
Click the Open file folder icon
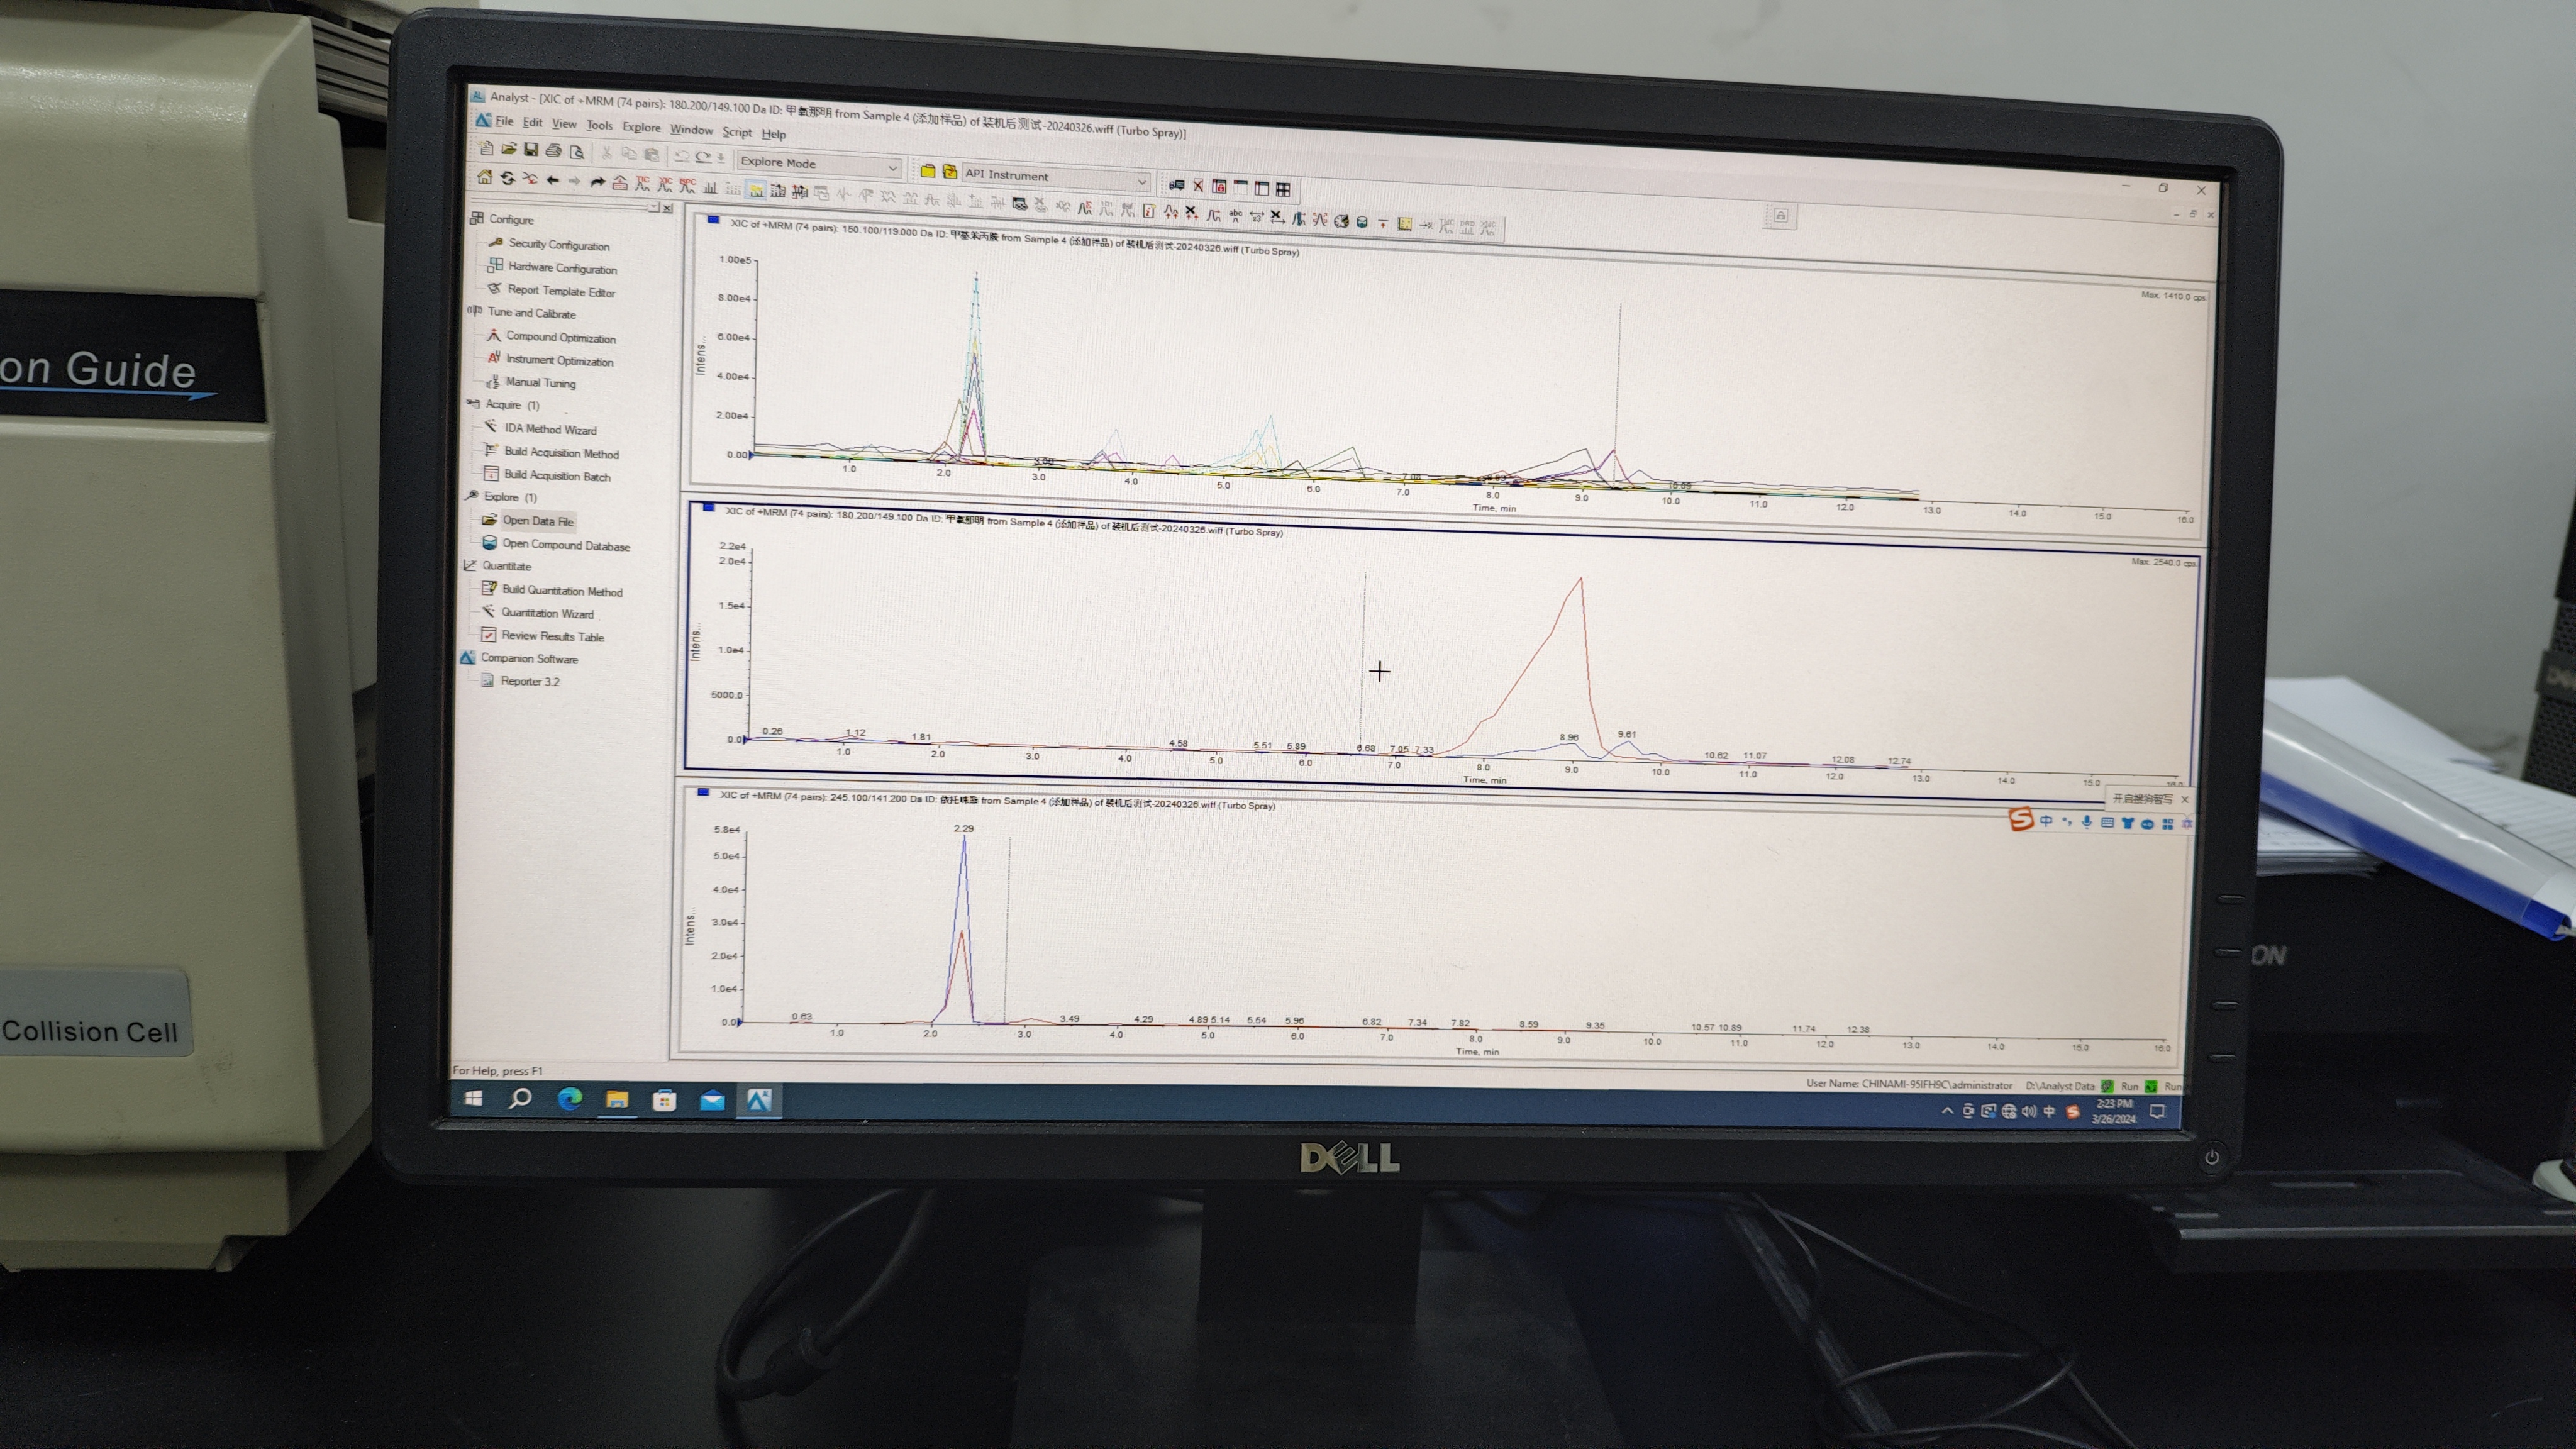(x=509, y=149)
